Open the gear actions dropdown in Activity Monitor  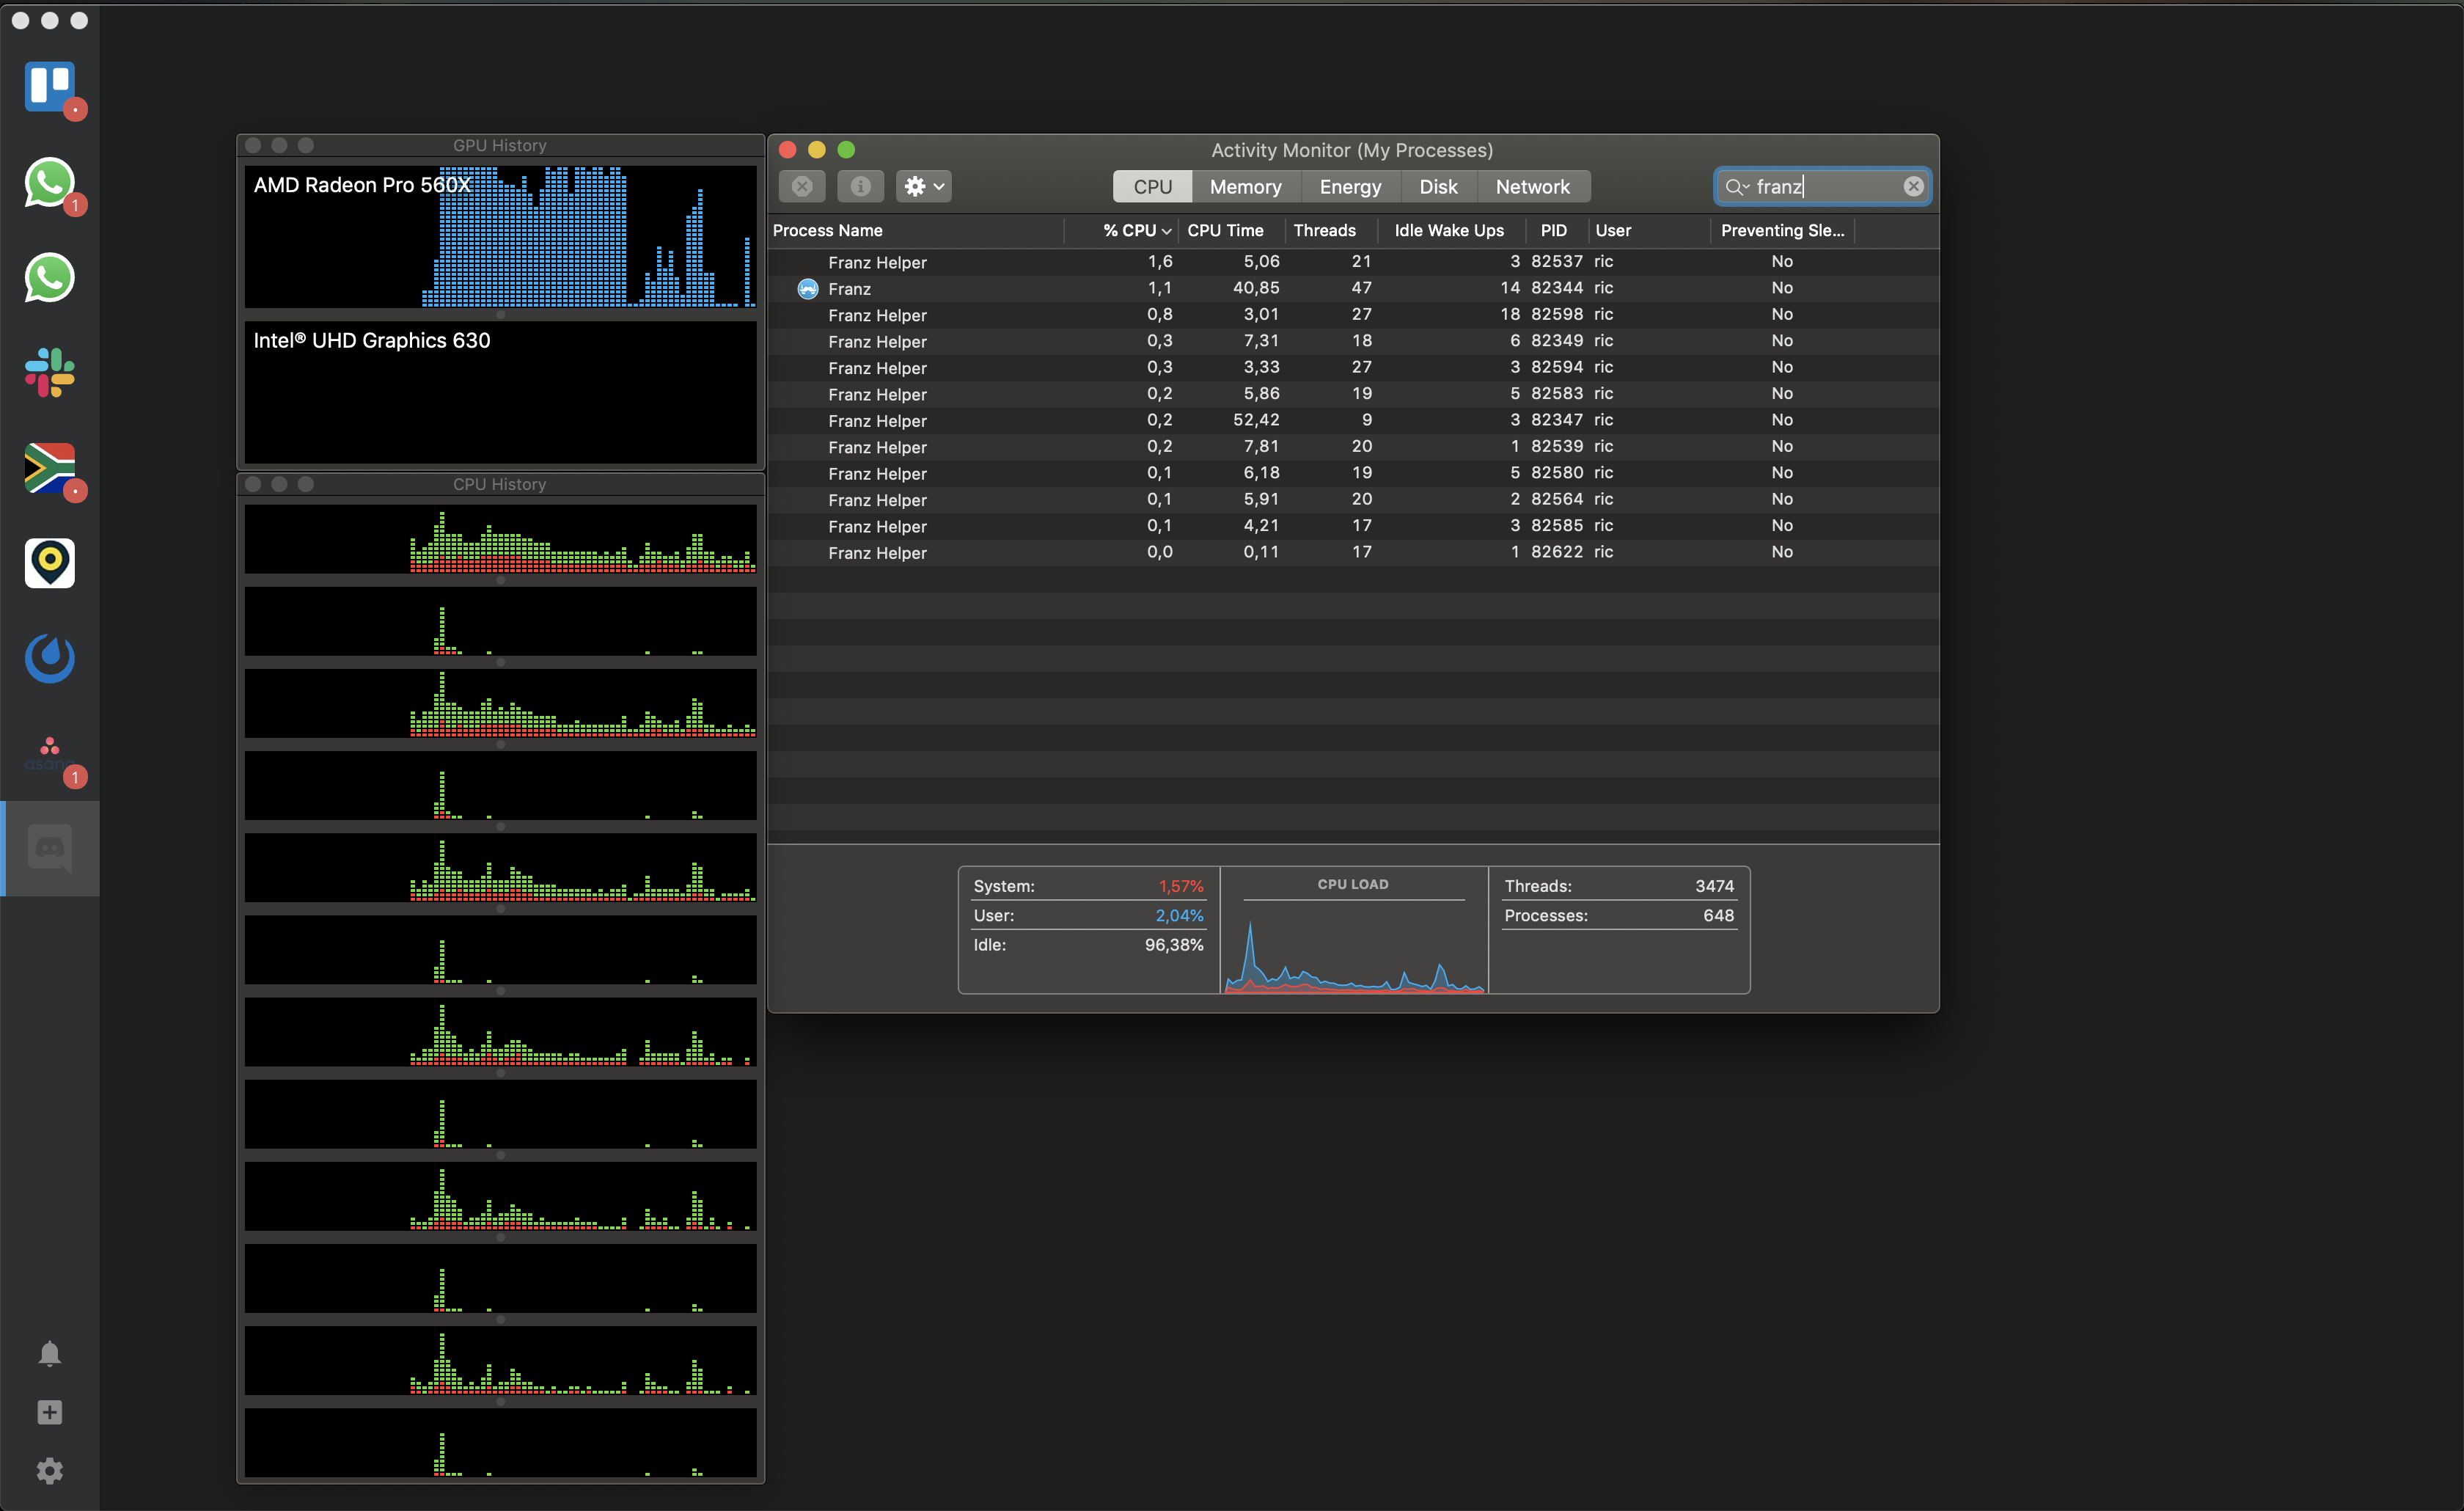923,186
